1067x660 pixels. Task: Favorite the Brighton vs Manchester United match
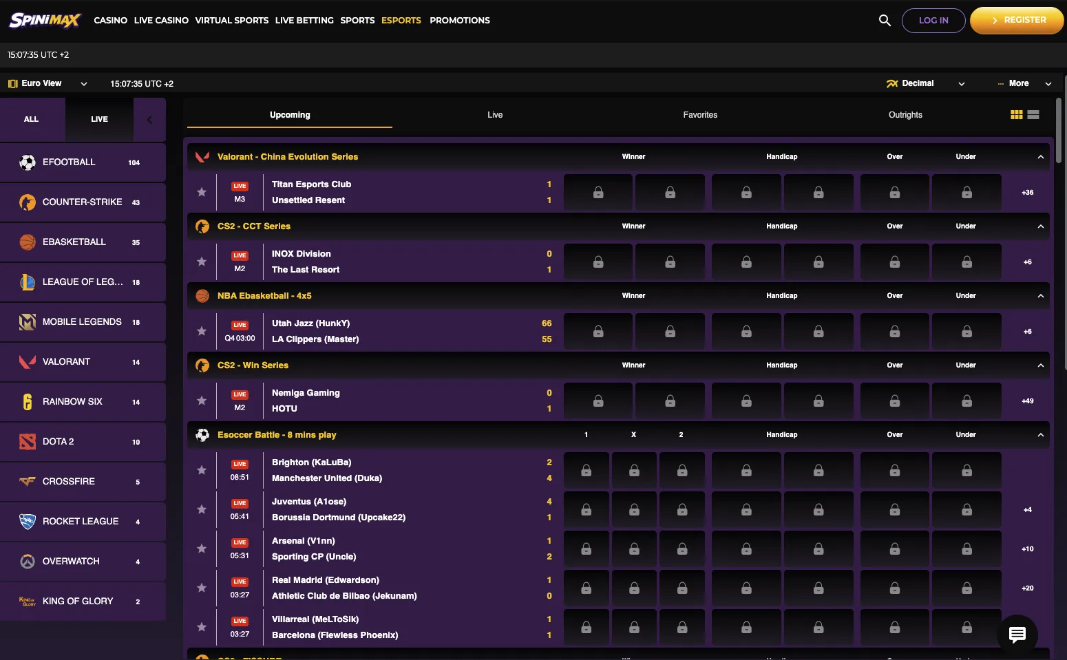click(202, 470)
